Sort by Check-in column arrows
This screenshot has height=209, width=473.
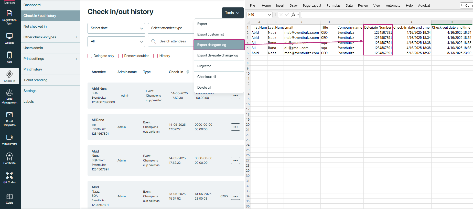[x=188, y=72]
